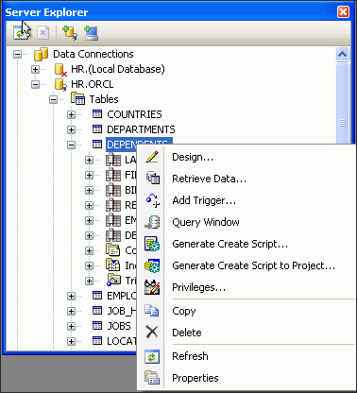Expand the JOBS table node
Screen dimensions: 357x393
[71, 326]
